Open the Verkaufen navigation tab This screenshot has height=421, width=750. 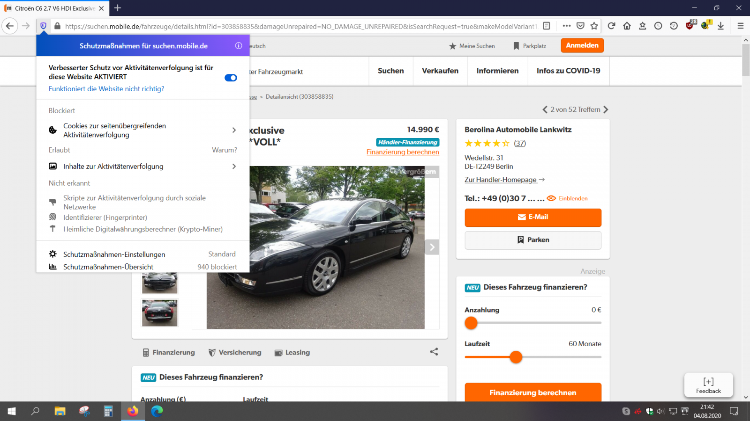click(x=440, y=71)
